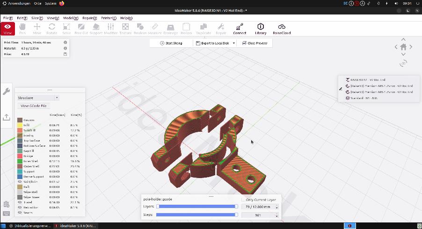Click the Steps slider handle

click(x=236, y=215)
